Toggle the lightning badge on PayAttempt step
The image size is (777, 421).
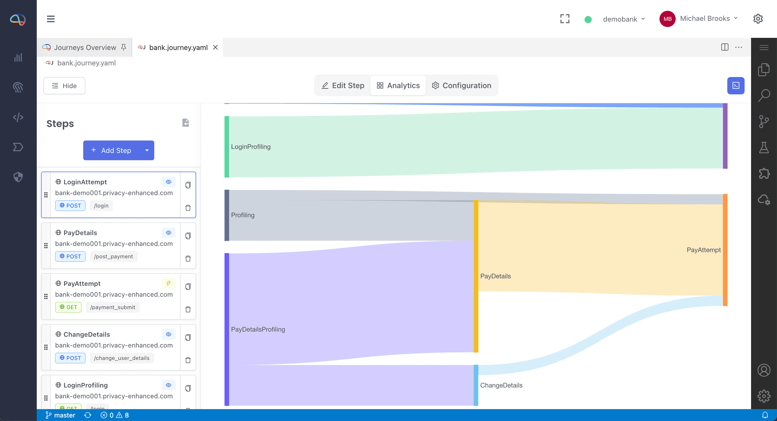tap(169, 283)
